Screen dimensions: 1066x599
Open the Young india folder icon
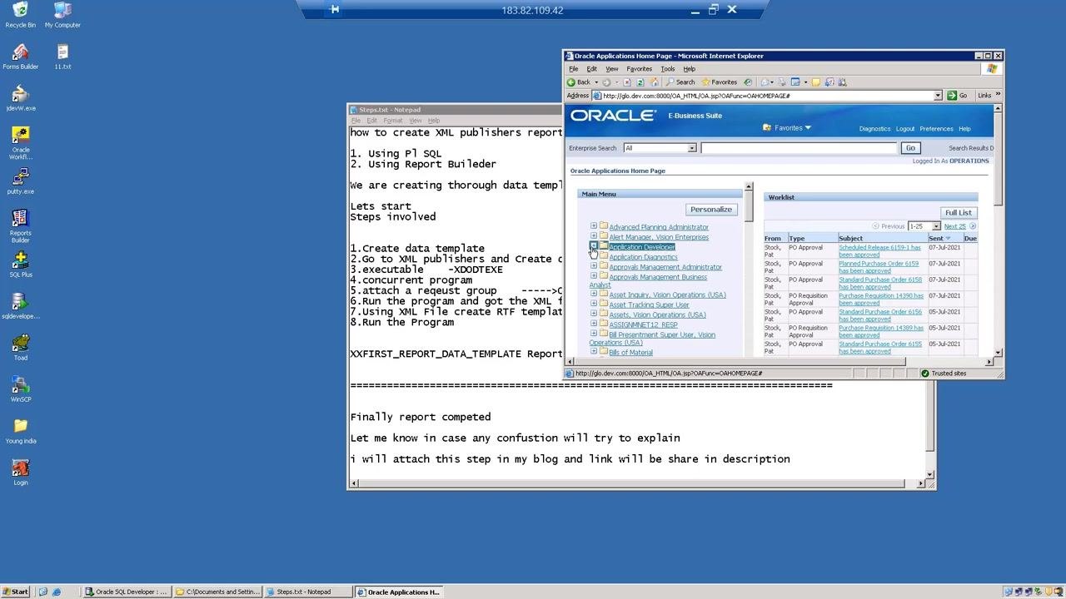click(20, 431)
